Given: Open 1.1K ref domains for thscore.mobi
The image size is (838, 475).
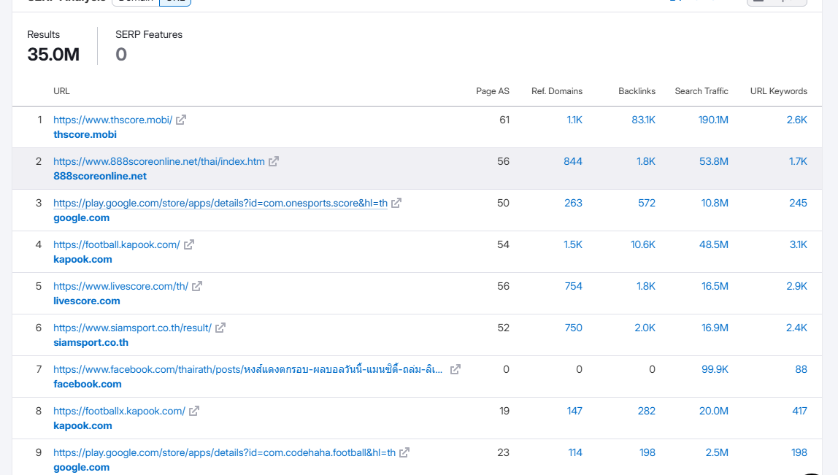Looking at the screenshot, I should point(574,120).
